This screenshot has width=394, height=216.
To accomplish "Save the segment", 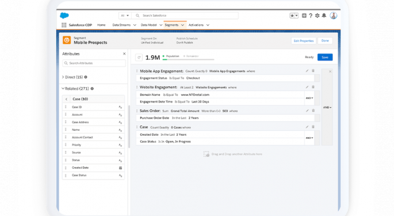I will [x=325, y=57].
